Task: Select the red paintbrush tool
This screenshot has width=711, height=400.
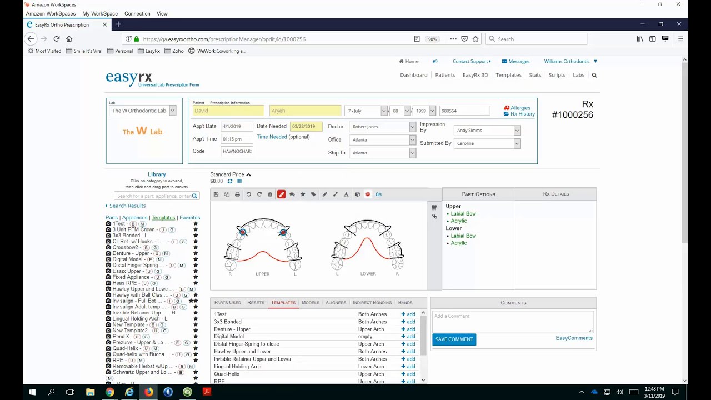Action: 281,194
